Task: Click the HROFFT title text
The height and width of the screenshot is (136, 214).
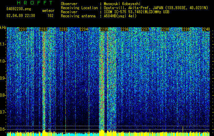Action: pos(35,3)
